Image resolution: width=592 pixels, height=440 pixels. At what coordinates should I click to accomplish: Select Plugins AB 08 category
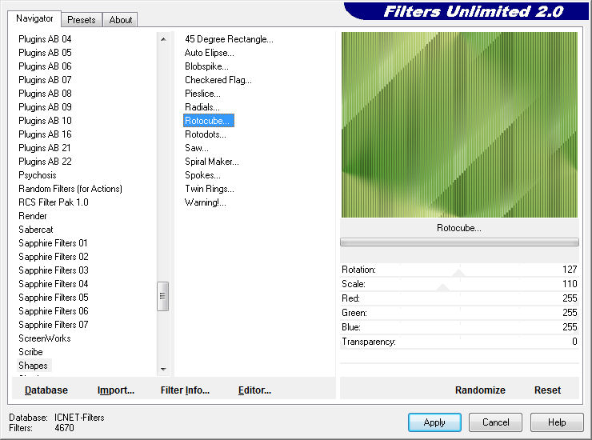click(45, 94)
